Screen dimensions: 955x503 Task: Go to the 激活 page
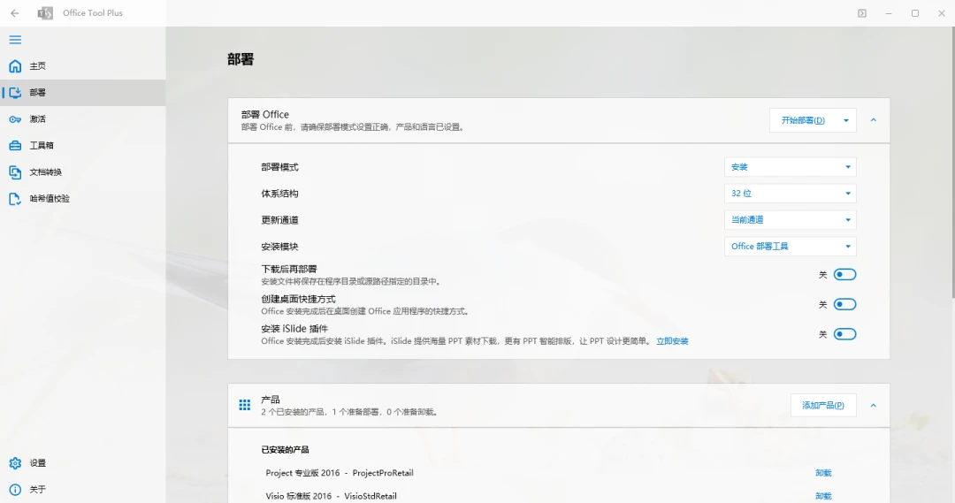tap(83, 119)
